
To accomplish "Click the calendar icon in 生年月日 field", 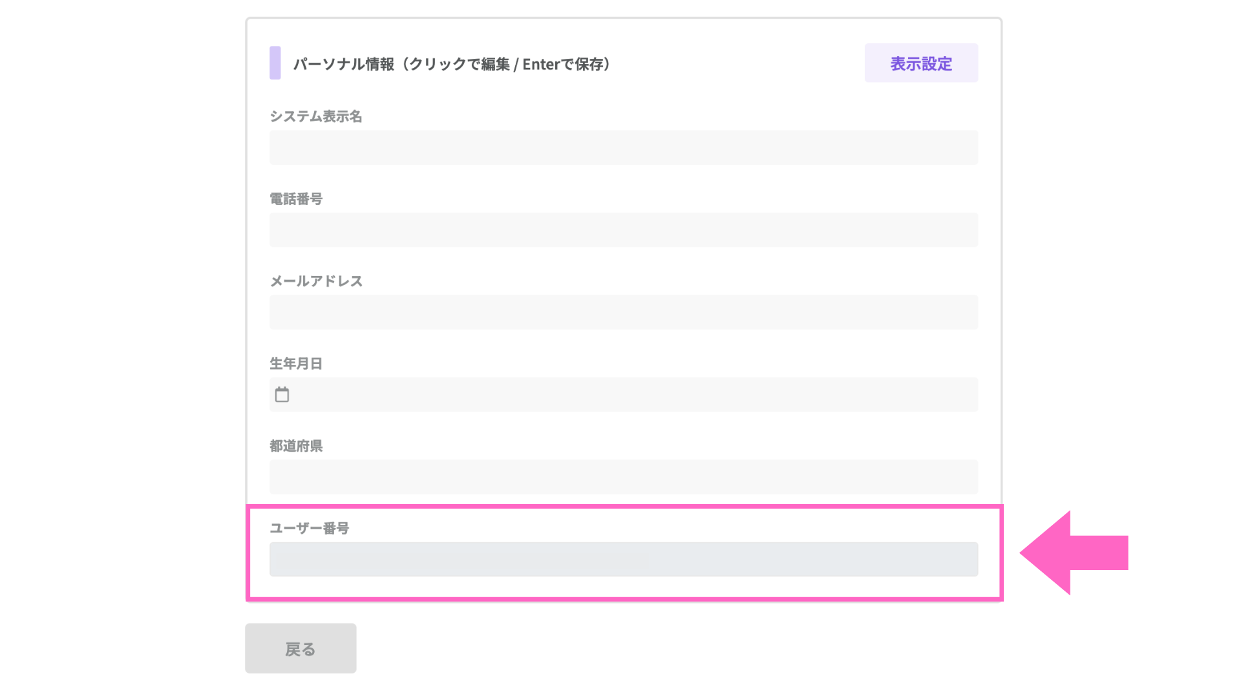I will pyautogui.click(x=282, y=394).
